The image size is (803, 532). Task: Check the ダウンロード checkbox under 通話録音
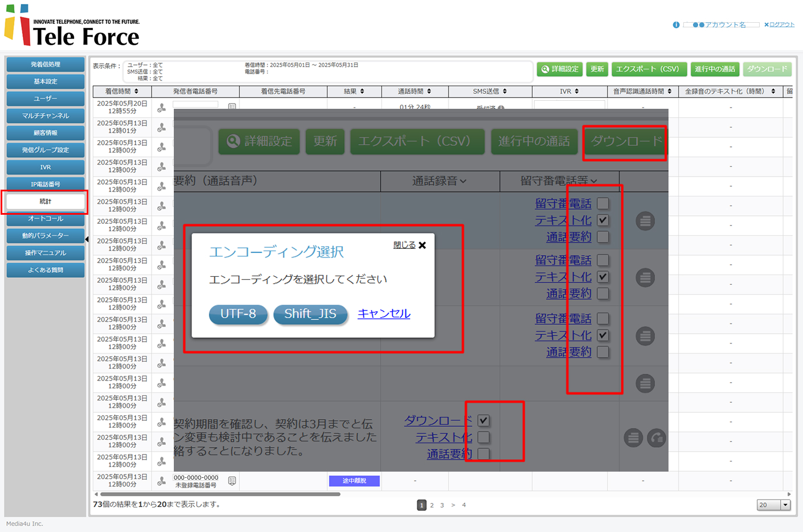click(483, 420)
